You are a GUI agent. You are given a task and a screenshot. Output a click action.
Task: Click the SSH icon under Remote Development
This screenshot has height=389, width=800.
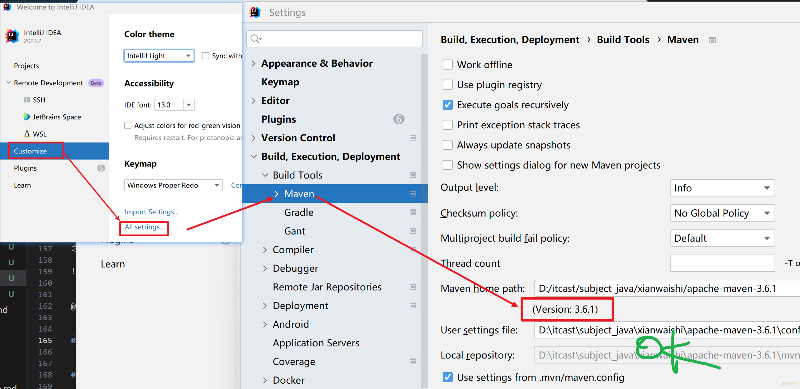[27, 100]
